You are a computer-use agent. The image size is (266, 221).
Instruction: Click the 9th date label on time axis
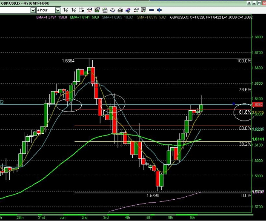(x=192, y=218)
